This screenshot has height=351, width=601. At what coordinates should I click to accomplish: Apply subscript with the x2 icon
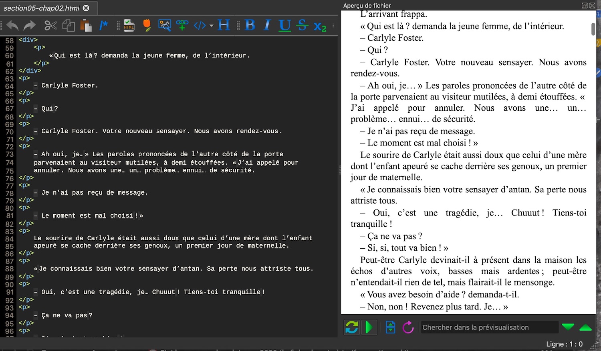click(x=320, y=26)
